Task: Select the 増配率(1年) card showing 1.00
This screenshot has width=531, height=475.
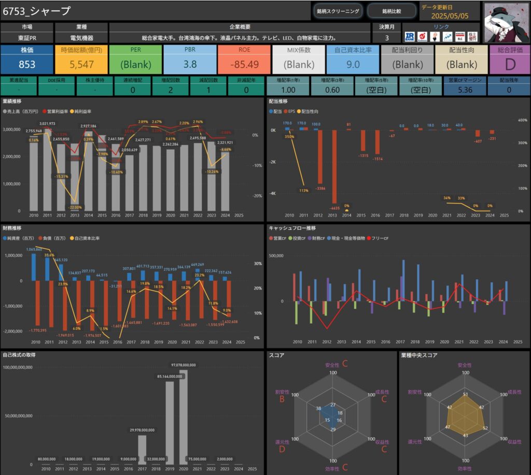Action: tap(288, 86)
